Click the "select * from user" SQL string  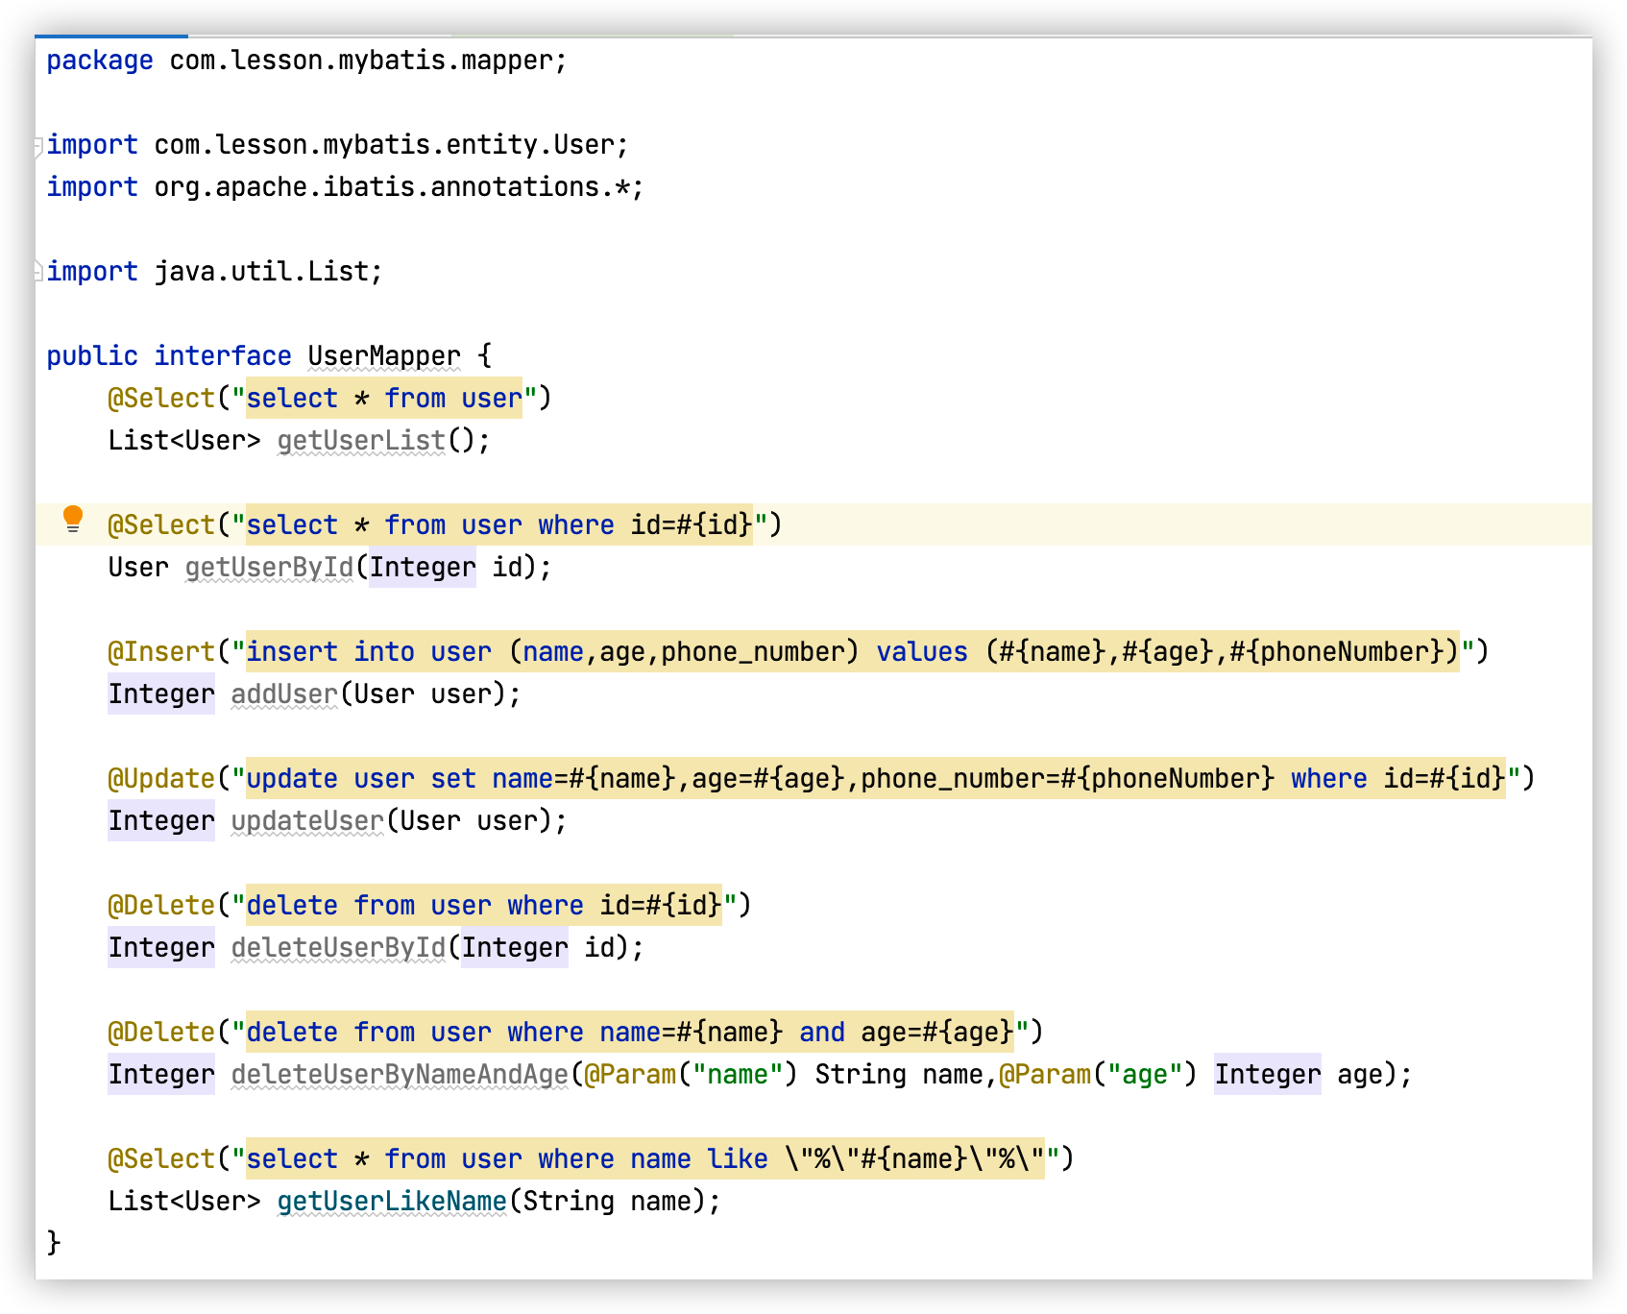pyautogui.click(x=384, y=399)
